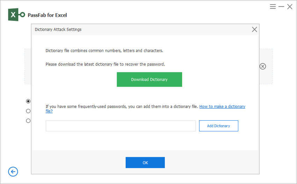Click the circled X remove-file icon

(x=263, y=66)
